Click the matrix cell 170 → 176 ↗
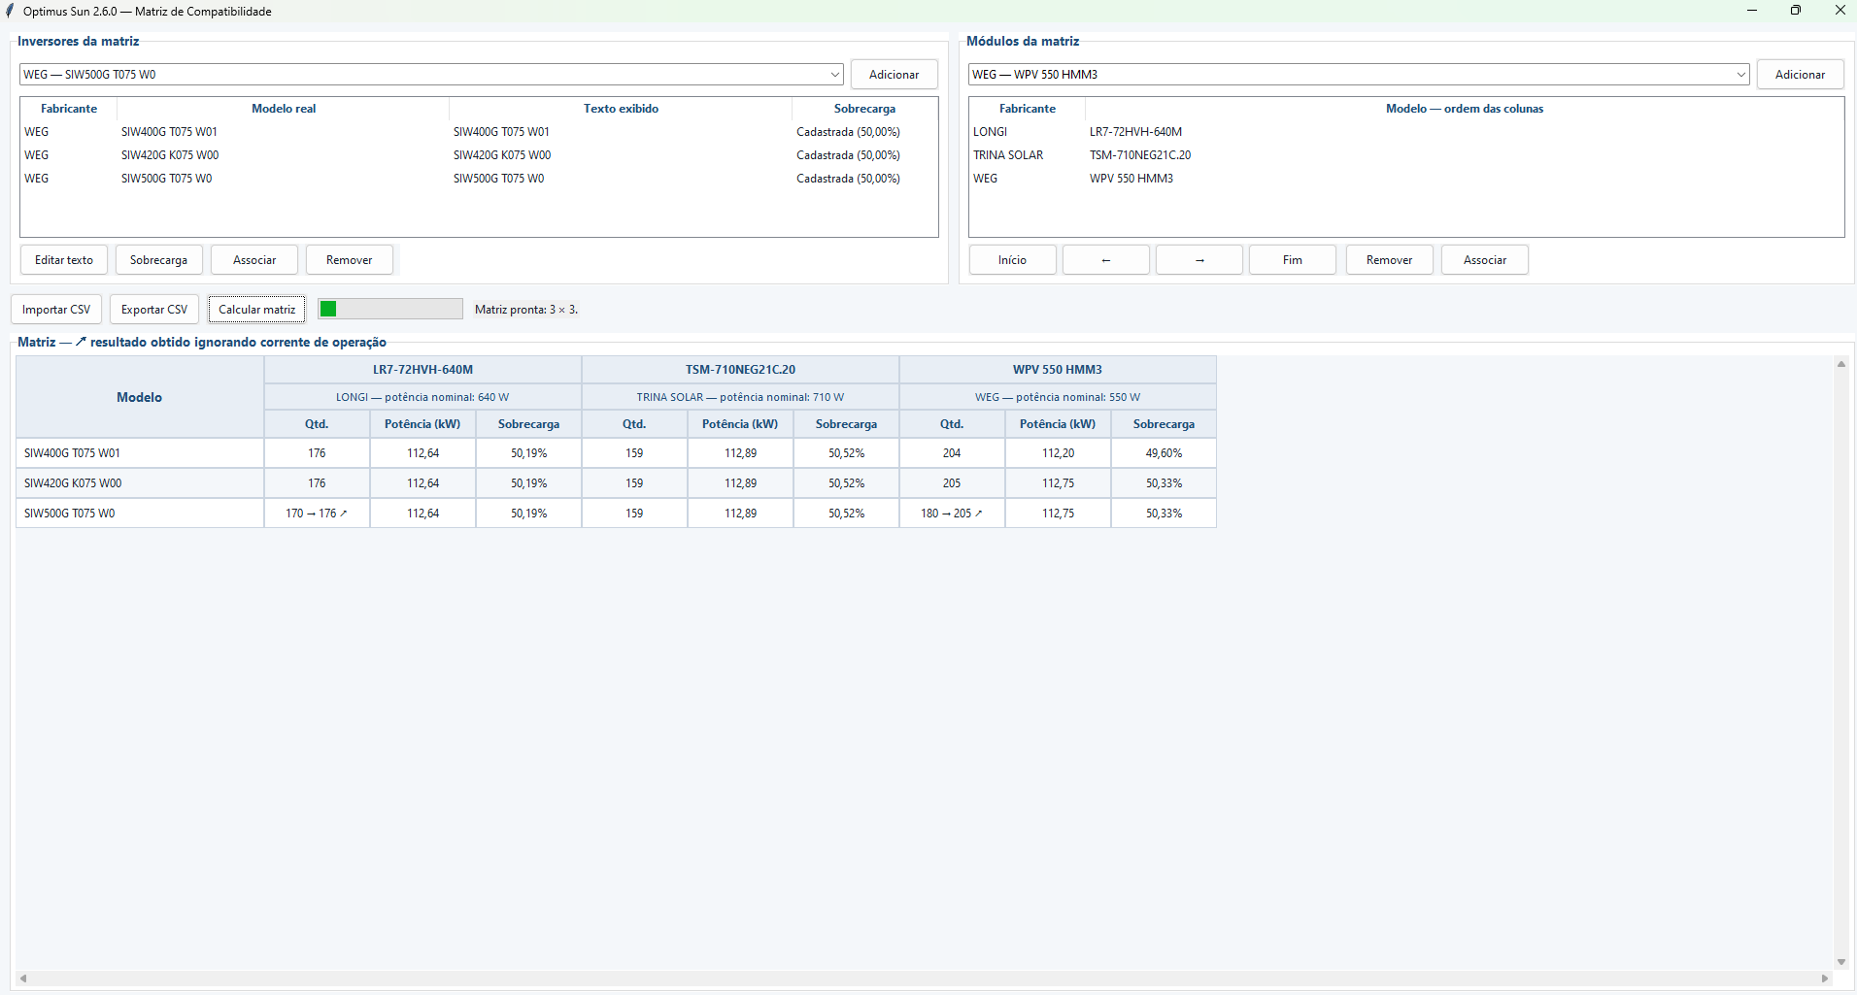This screenshot has height=995, width=1857. [x=317, y=514]
